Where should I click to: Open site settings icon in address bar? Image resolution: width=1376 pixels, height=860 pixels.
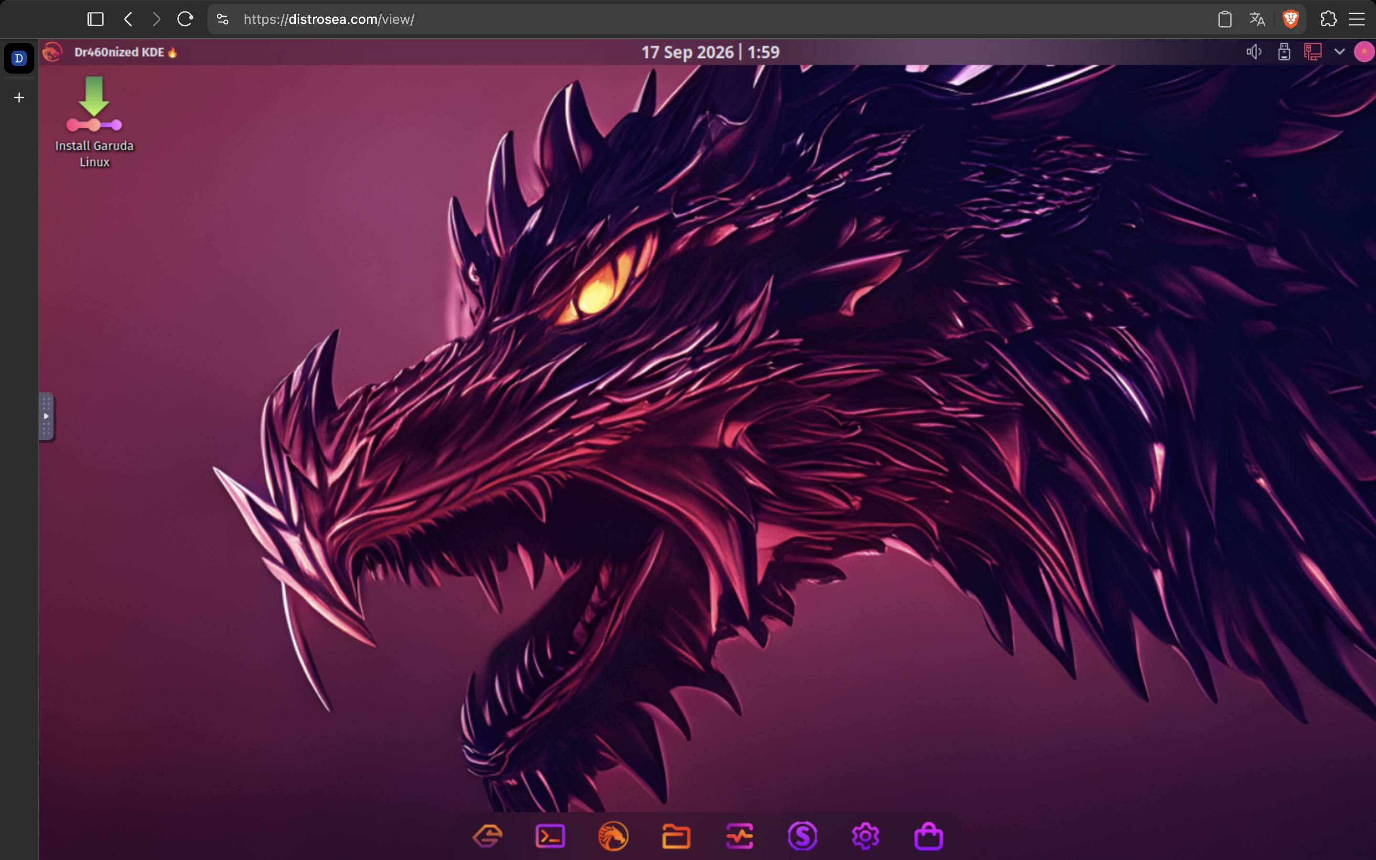(222, 19)
